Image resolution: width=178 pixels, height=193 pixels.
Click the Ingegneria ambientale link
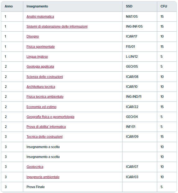(43, 177)
